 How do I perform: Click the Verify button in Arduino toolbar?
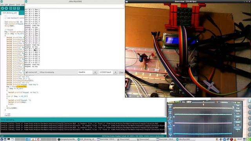[x=2, y=8]
